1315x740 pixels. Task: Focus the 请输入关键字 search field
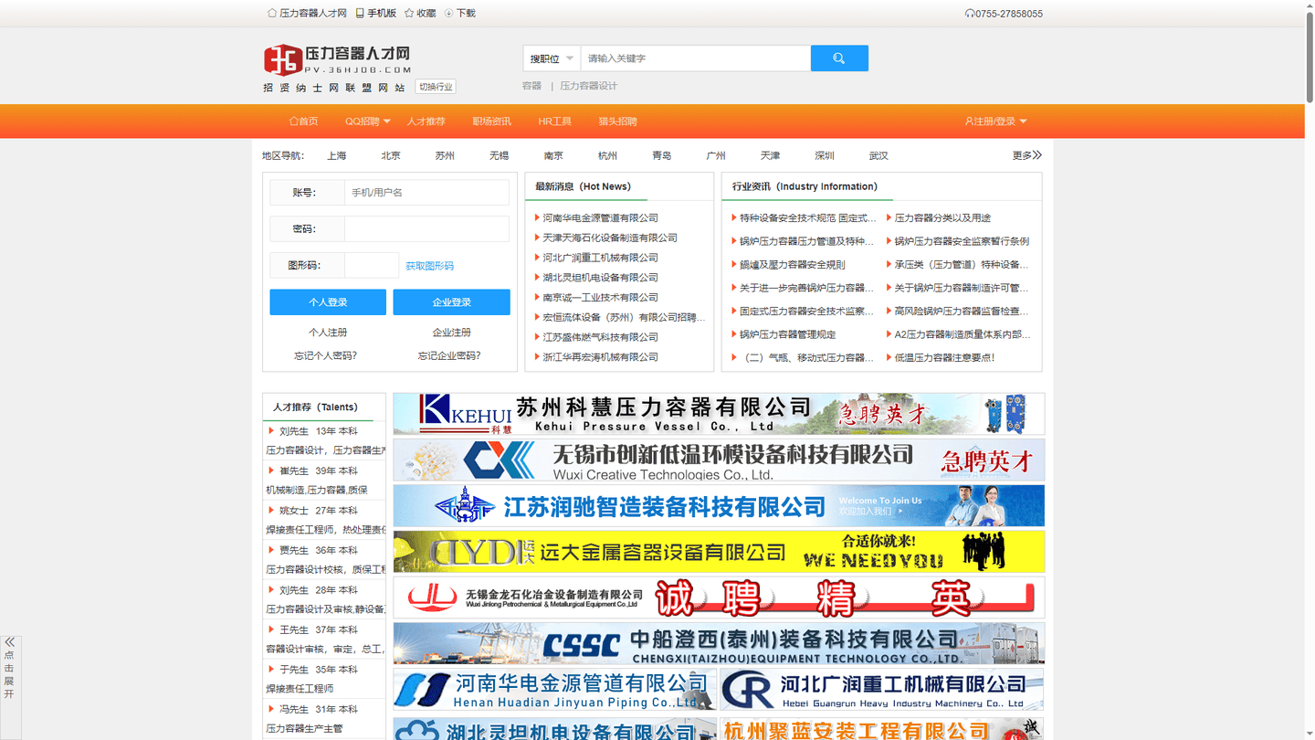click(x=696, y=58)
